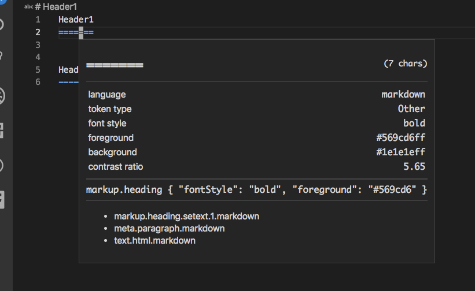Click the markup.heading.setext.1.markdown scope entry

[x=186, y=217]
